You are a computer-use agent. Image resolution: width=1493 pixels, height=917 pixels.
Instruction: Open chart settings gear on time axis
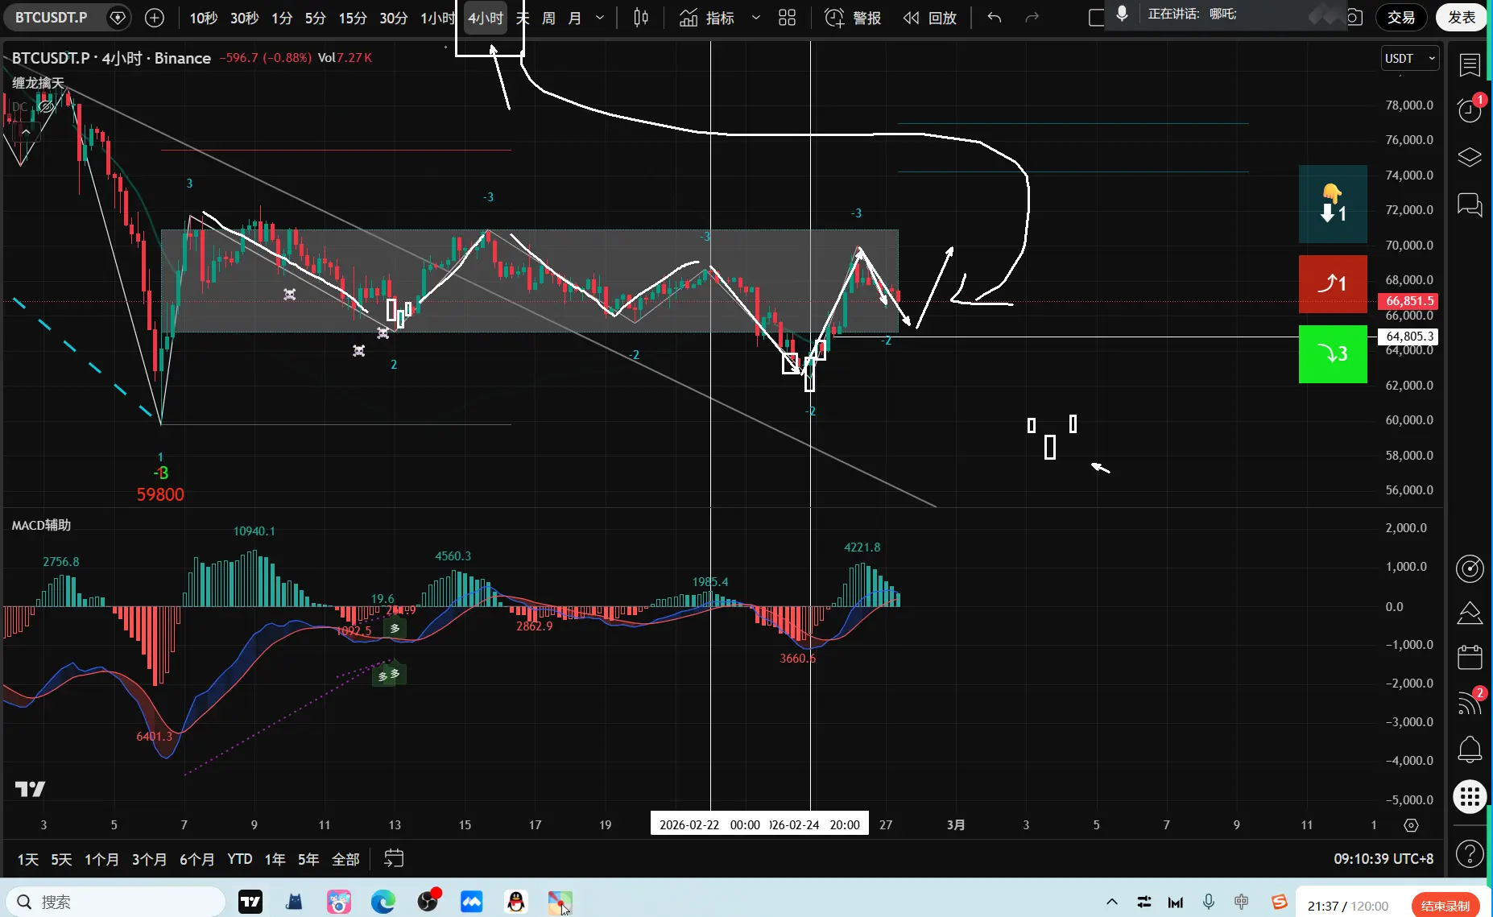[x=1411, y=825]
